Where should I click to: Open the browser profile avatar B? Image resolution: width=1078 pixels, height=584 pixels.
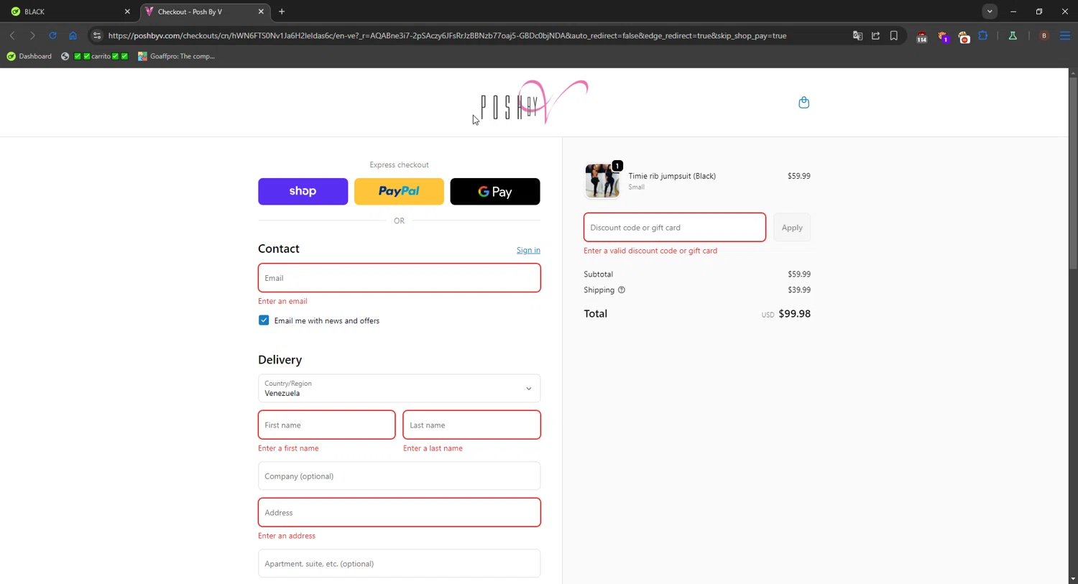coord(1044,35)
